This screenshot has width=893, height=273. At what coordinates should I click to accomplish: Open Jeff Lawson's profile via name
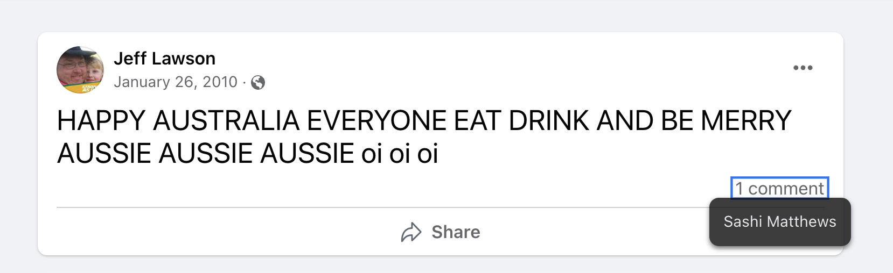[x=164, y=58]
